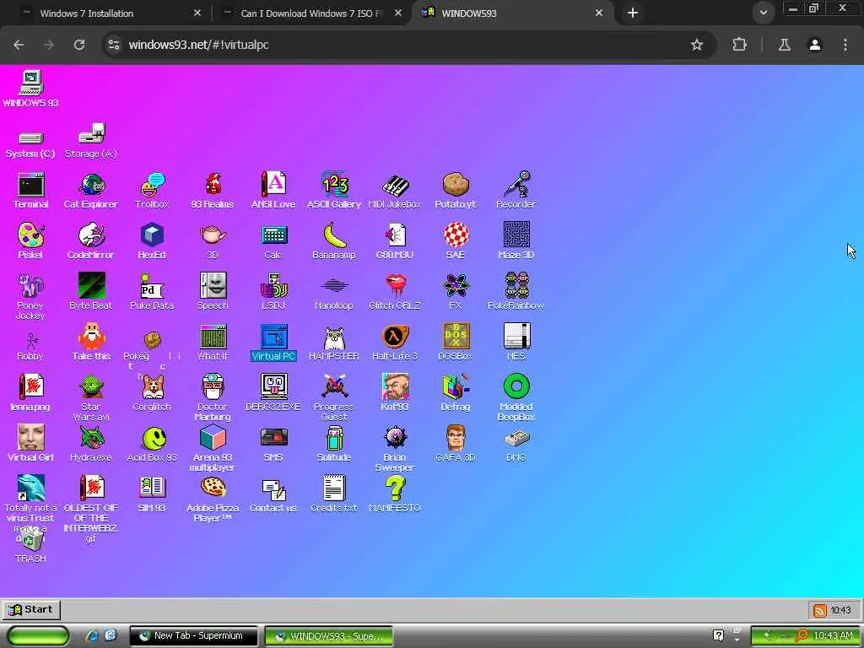This screenshot has width=864, height=648.
Task: Click the RSS feed tray icon
Action: tap(819, 610)
